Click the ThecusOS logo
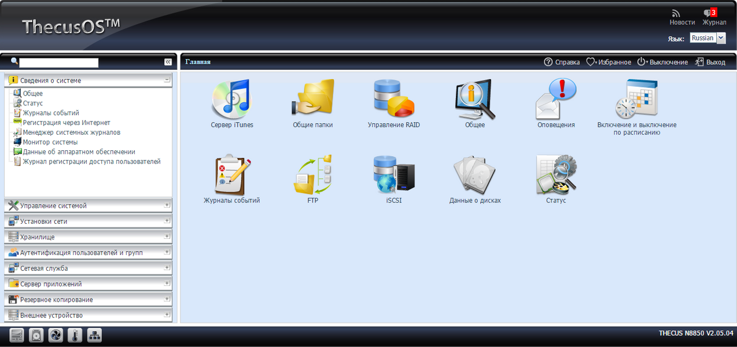Viewport: 737px width, 347px height. pyautogui.click(x=71, y=26)
